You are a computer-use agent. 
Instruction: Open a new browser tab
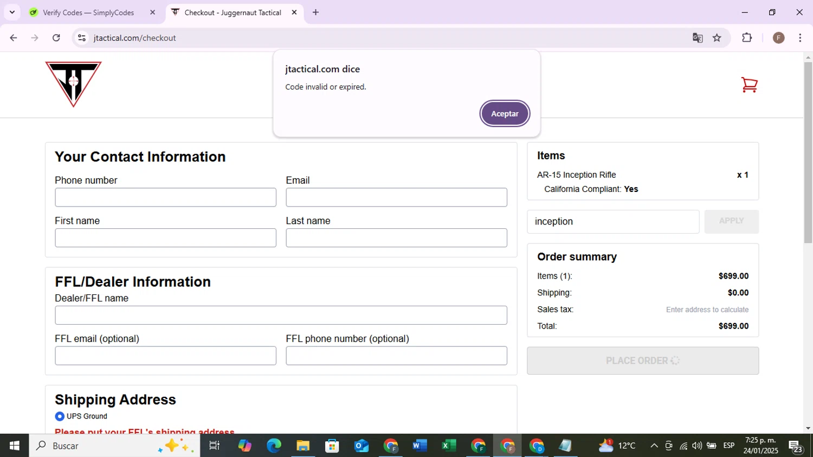(315, 12)
